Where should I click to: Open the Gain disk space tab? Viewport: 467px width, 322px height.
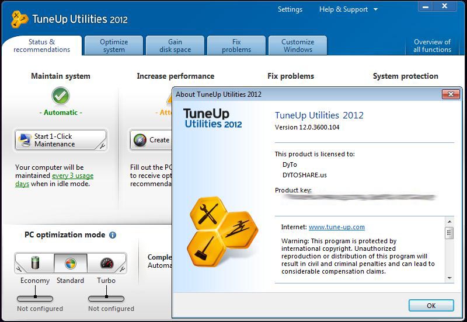click(x=175, y=45)
